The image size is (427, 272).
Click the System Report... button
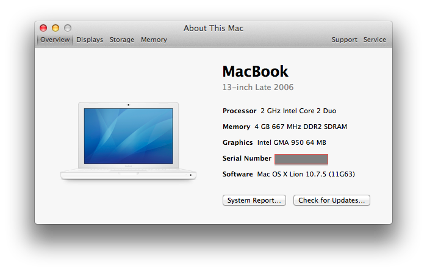point(254,200)
